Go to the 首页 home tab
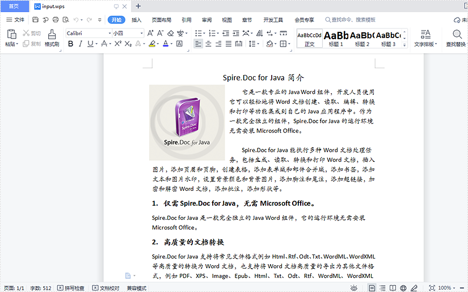Viewport: 468px width, 292px height. tap(14, 6)
